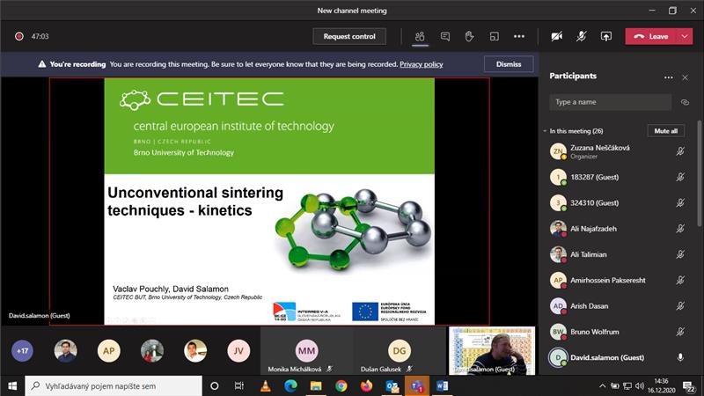Click David.salamon (Guest) microphone icon

680,357
